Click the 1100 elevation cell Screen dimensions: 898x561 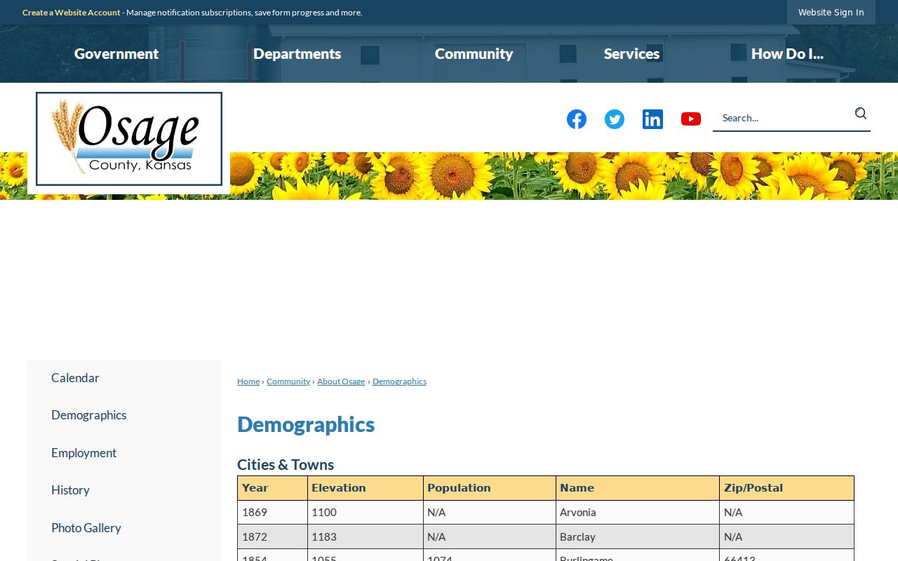point(366,513)
